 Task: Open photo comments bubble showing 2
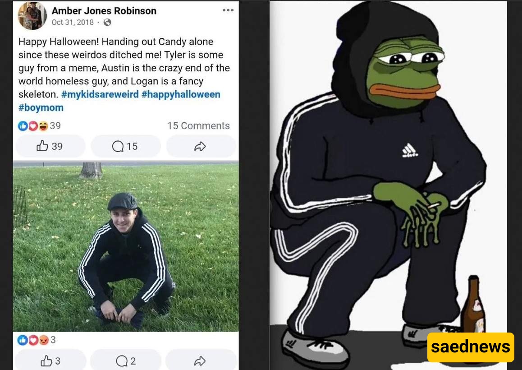click(x=125, y=361)
